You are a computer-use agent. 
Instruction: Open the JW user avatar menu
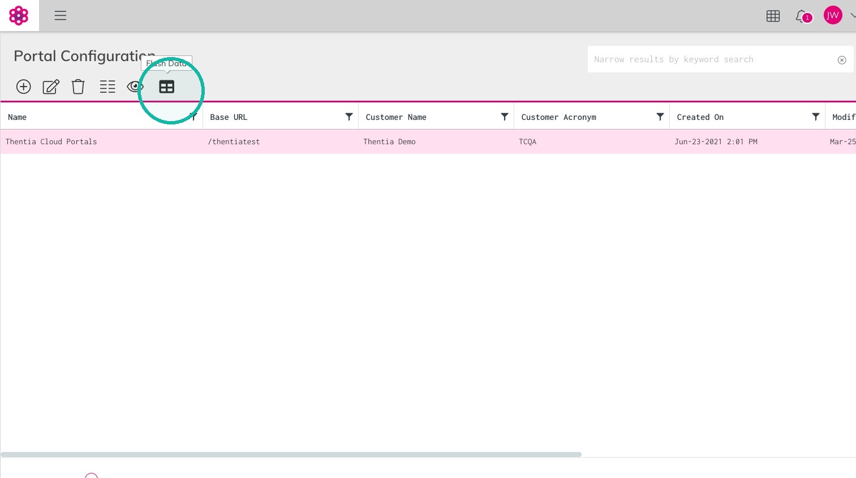coord(833,15)
